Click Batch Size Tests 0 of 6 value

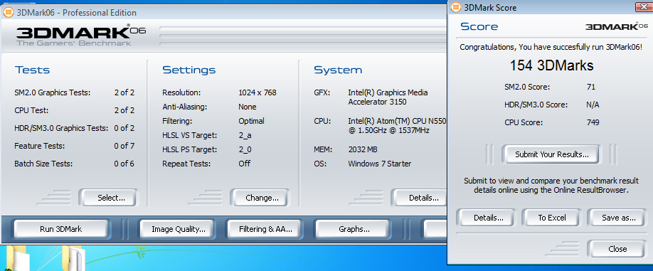(124, 164)
